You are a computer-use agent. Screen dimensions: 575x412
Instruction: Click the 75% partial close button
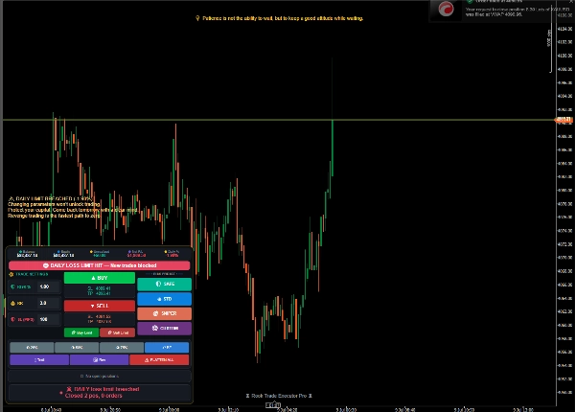click(122, 347)
